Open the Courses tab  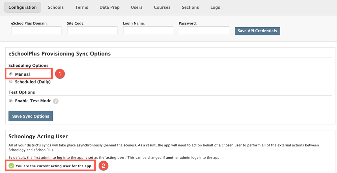point(162,7)
